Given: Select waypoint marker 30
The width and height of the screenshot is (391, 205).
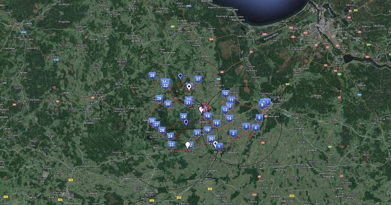Looking at the screenshot, I should point(168,104).
